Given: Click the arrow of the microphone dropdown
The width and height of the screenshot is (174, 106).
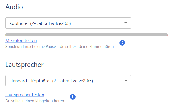Looking at the screenshot, I should [126, 23].
